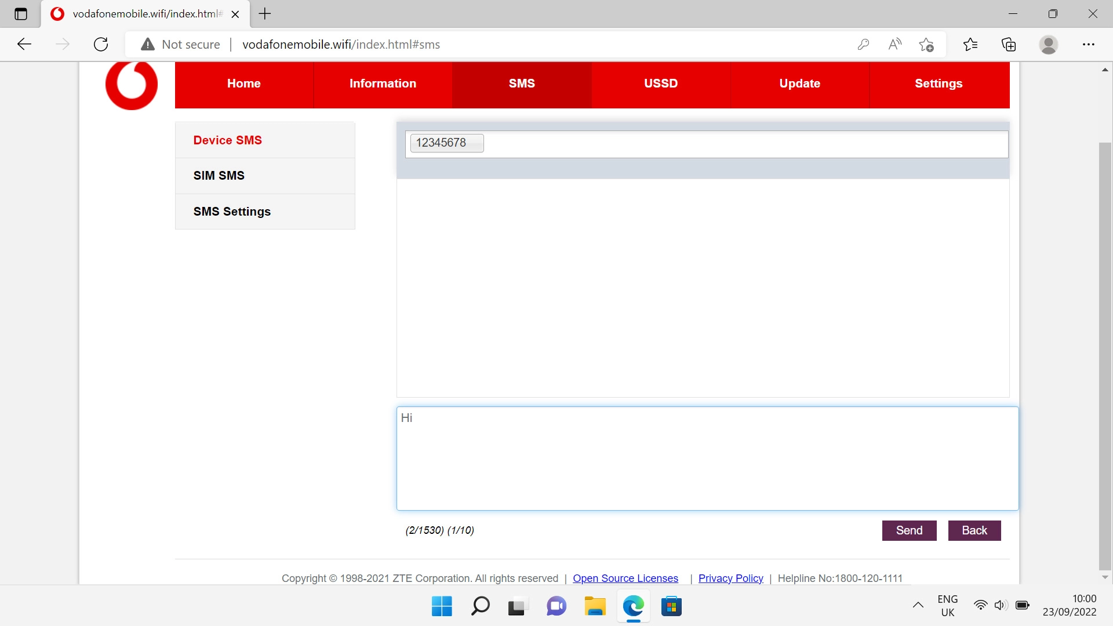Open the Collections icon
Viewport: 1113px width, 626px height.
1009,44
